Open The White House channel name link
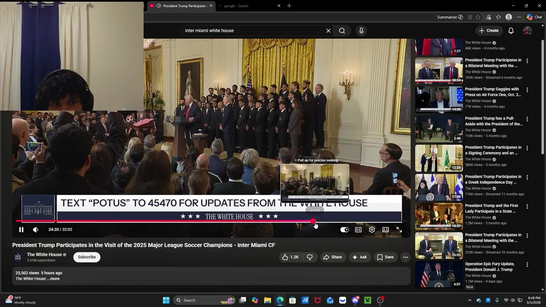Image resolution: width=546 pixels, height=307 pixels. (44, 255)
